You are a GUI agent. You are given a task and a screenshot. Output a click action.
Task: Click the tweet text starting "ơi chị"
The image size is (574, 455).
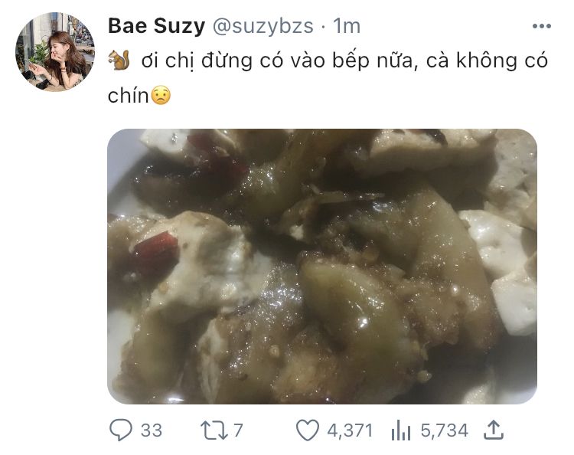click(x=328, y=78)
